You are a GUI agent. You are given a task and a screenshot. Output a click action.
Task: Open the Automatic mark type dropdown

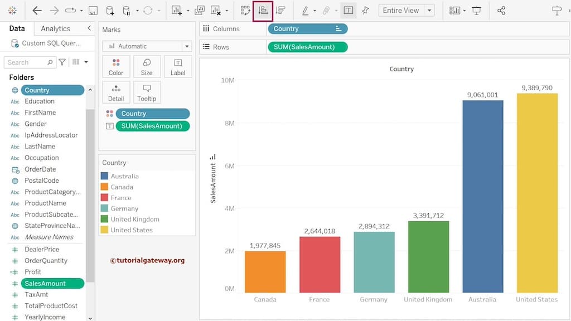[x=147, y=46]
